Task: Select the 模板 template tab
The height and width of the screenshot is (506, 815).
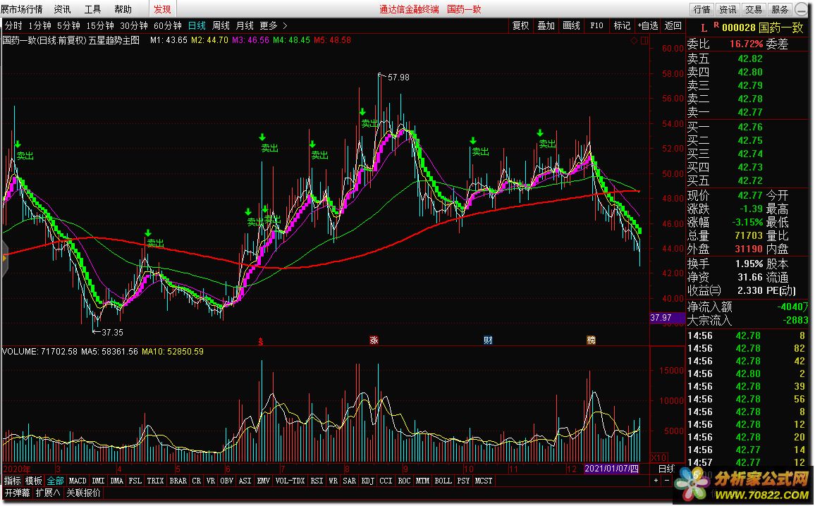Action: [34, 481]
